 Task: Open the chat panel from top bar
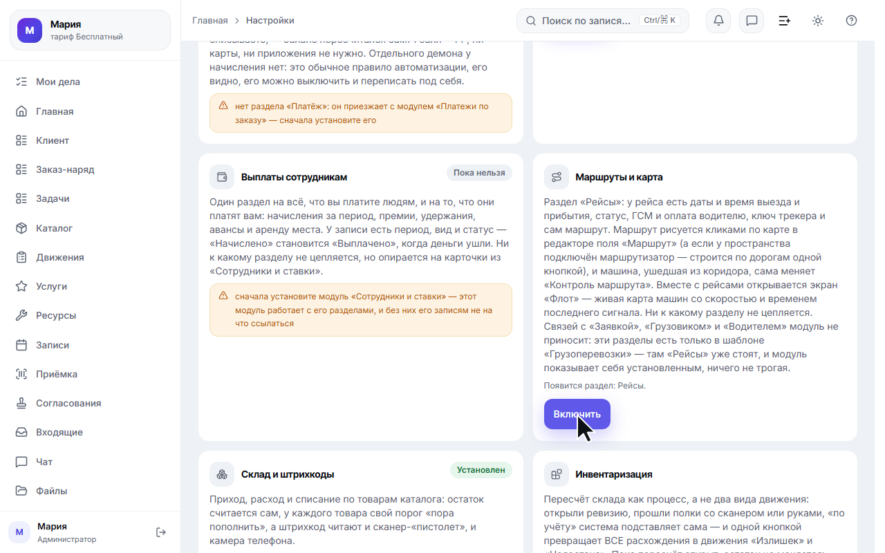pyautogui.click(x=752, y=21)
